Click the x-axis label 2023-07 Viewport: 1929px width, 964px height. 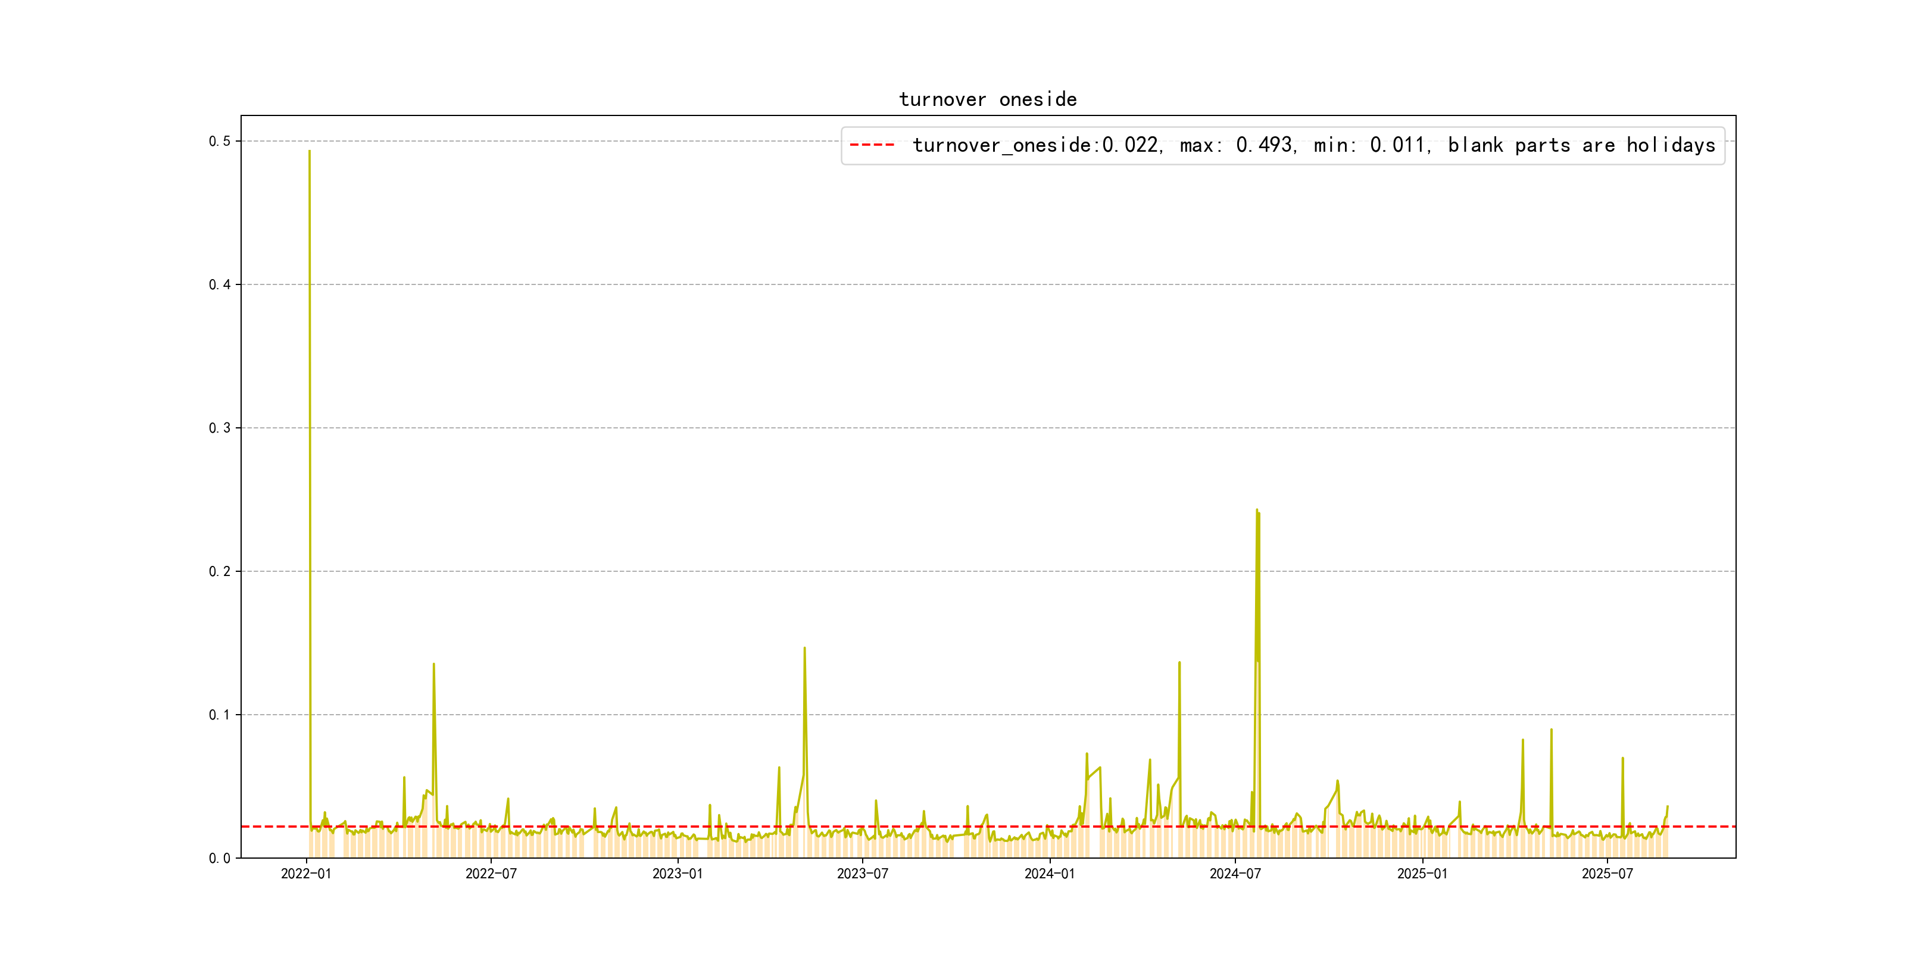(x=862, y=874)
